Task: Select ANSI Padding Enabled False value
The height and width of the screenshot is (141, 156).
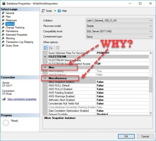Action: point(100,93)
